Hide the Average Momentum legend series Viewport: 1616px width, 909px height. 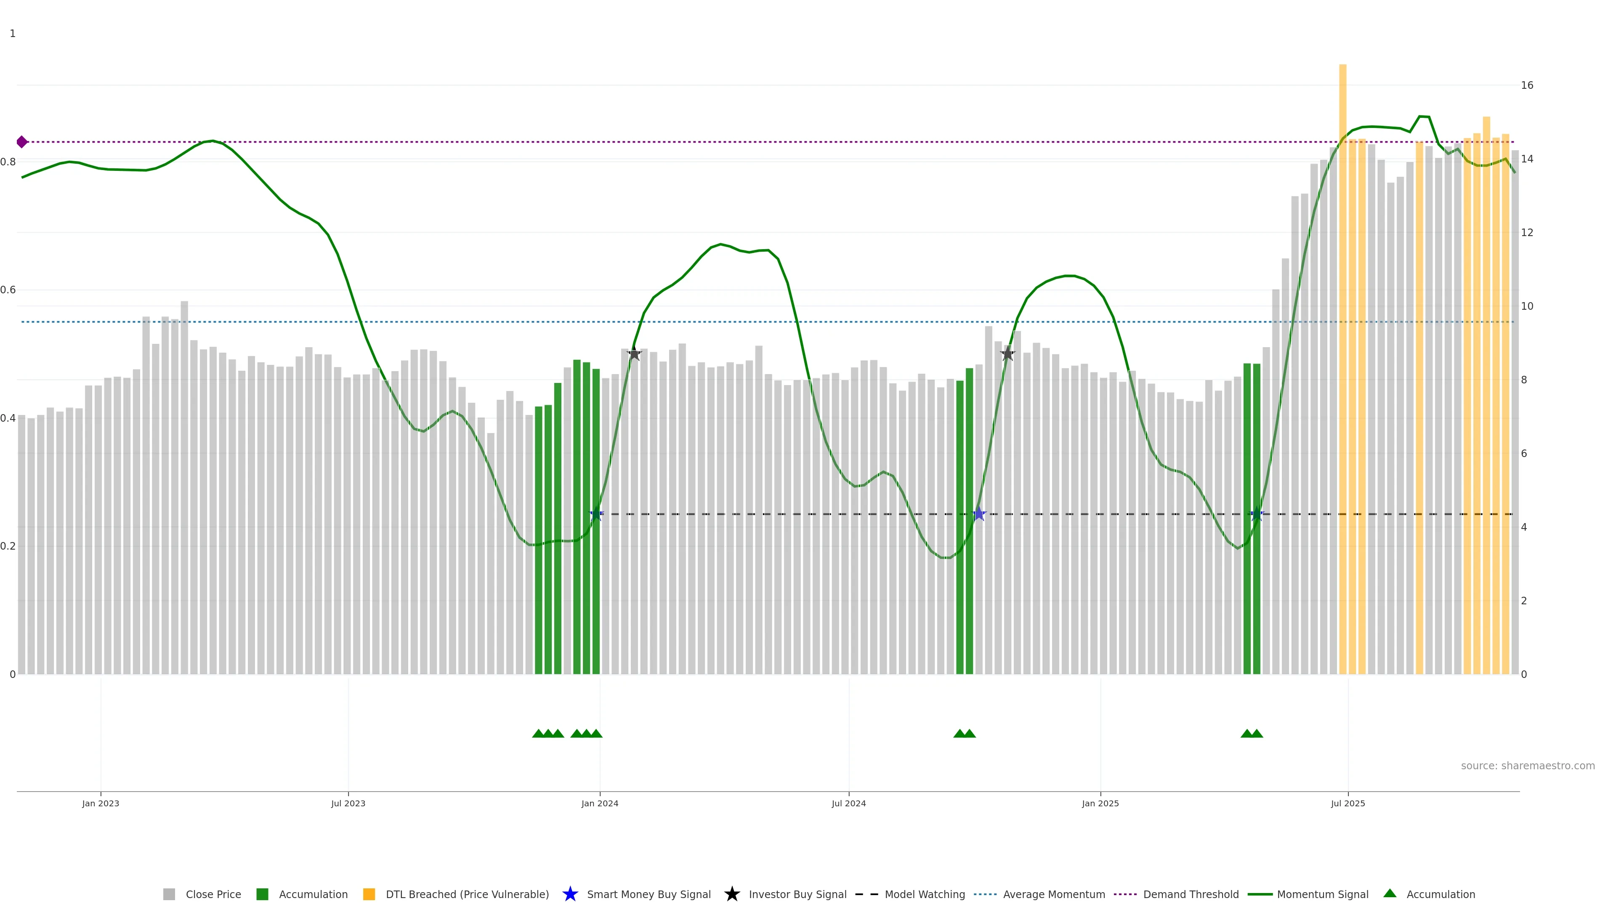click(1053, 895)
